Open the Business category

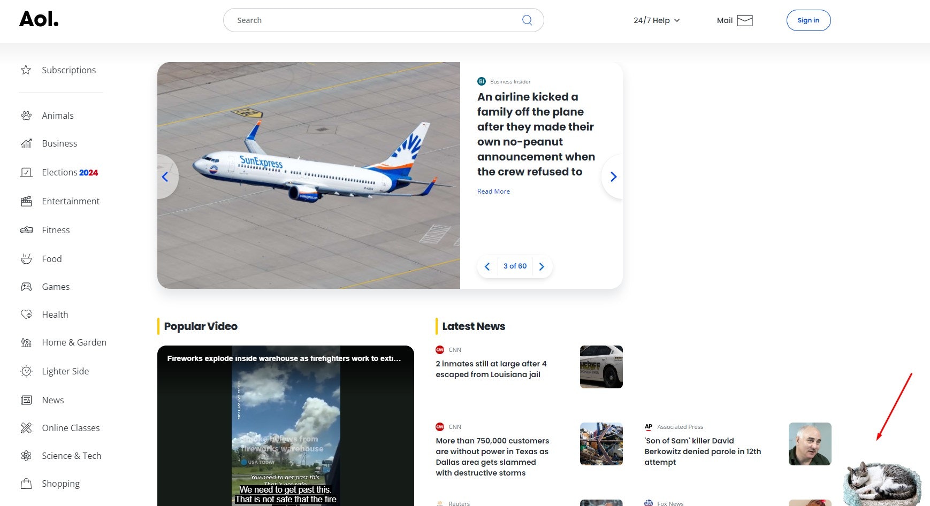point(59,143)
